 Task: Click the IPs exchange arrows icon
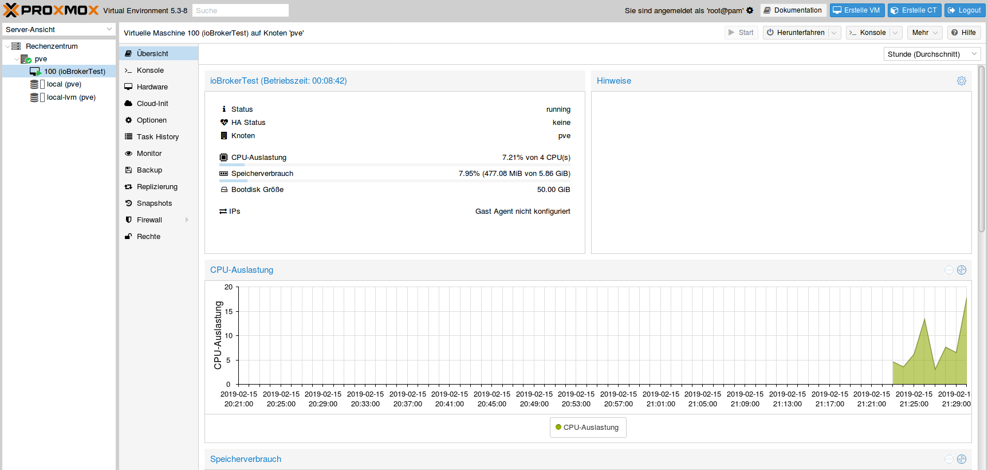(223, 211)
